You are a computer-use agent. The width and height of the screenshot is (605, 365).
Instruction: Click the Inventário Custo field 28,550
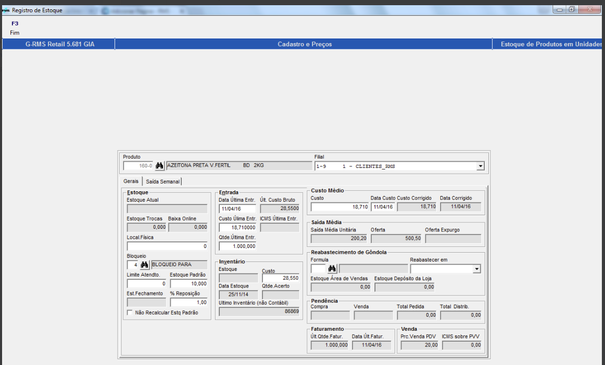(x=281, y=278)
